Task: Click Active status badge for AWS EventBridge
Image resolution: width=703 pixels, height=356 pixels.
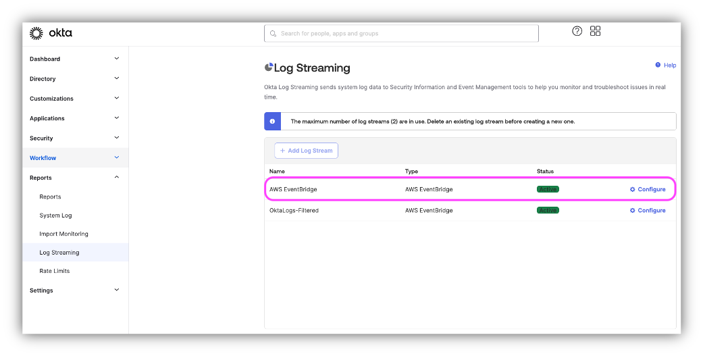Action: 548,189
